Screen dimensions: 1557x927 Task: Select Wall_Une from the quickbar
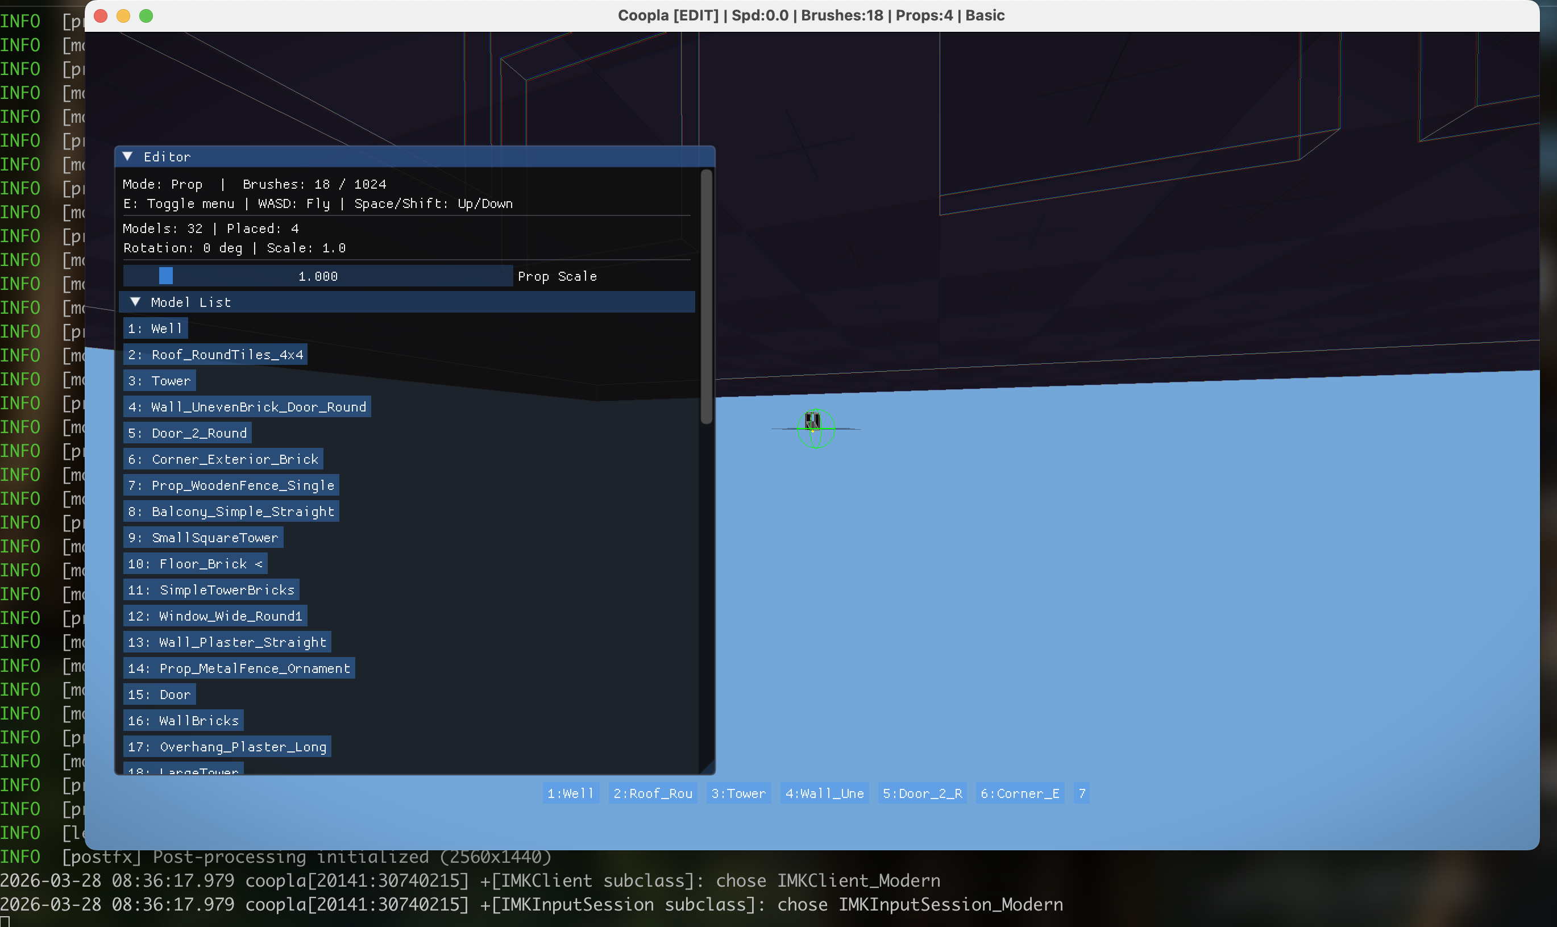pos(824,793)
